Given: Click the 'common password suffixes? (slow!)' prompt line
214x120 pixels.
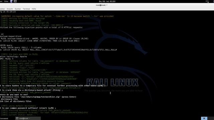Looking at the screenshot, I should coord(28,108).
